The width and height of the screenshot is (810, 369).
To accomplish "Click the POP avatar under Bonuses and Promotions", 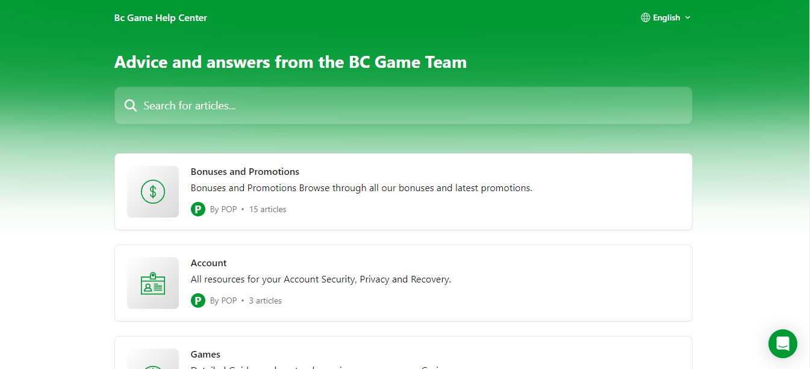I will point(198,209).
